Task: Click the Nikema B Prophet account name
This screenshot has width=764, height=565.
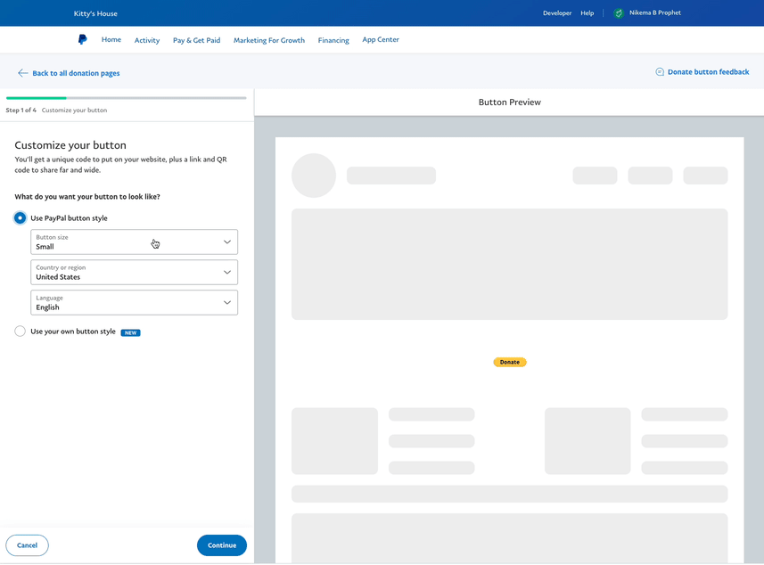Action: pos(655,12)
